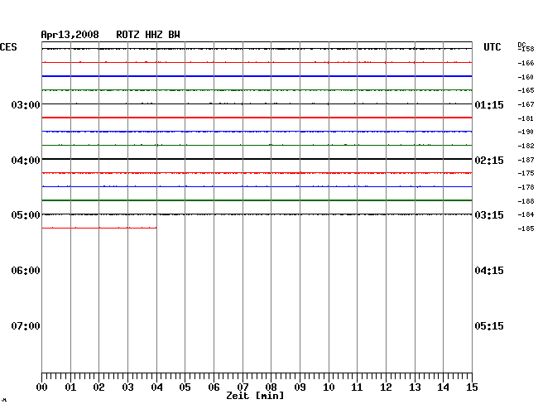This screenshot has width=538, height=409.
Task: Click minute label '09' on bottom axis
Action: tap(300, 387)
